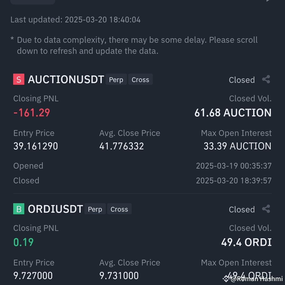
Task: Share the ORDIUSDT closed position
Action: (x=266, y=209)
